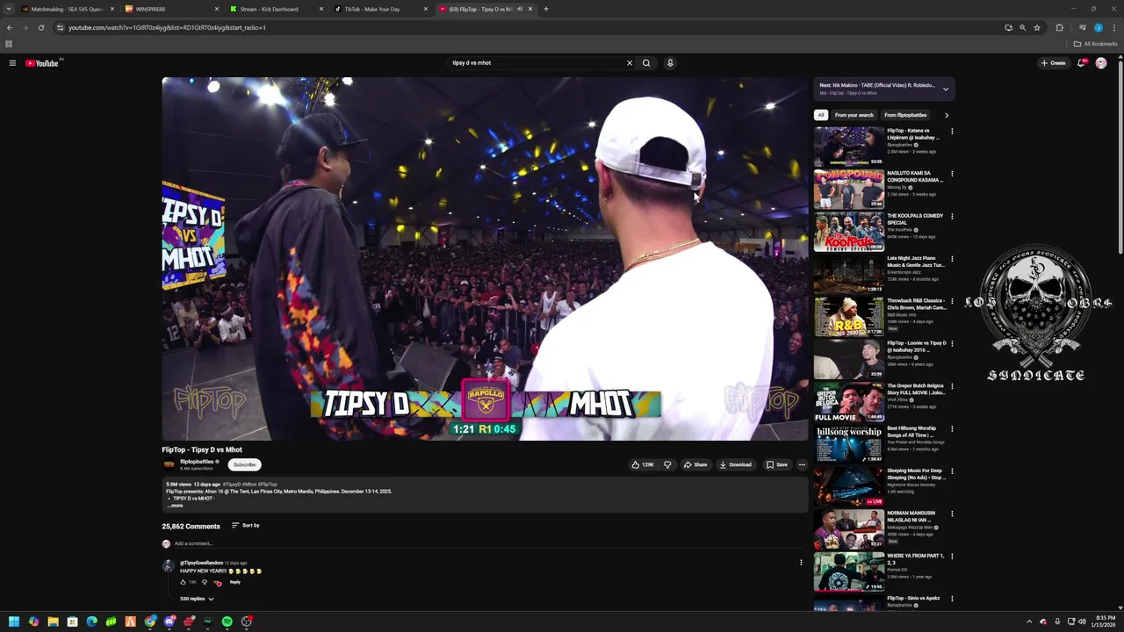The height and width of the screenshot is (632, 1124).
Task: Click the #TipsyD hashtag in description
Action: point(232,485)
